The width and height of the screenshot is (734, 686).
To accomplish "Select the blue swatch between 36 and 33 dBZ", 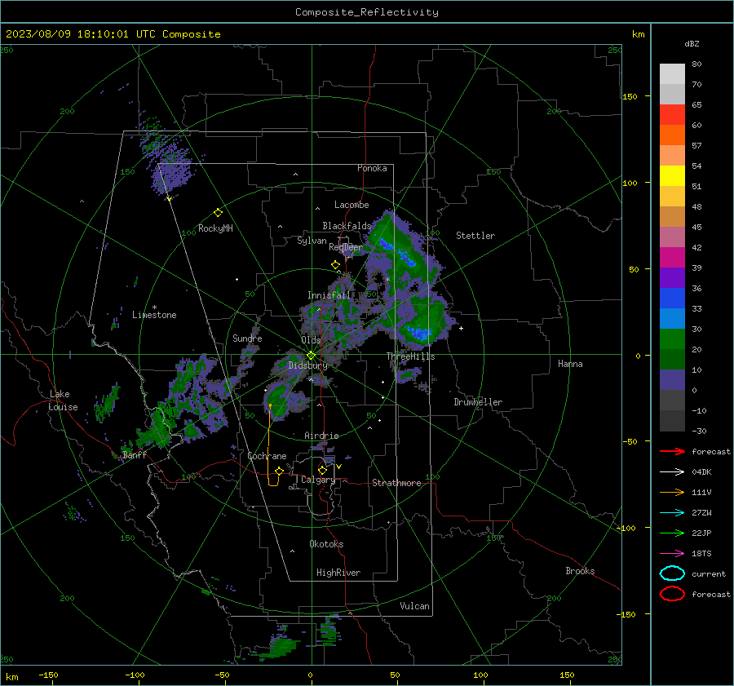I will point(672,299).
